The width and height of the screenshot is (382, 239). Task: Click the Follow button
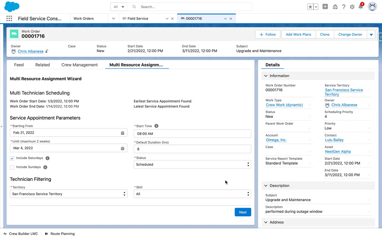click(x=268, y=34)
